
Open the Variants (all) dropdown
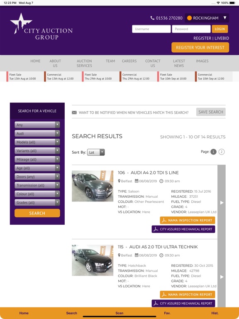coord(37,151)
